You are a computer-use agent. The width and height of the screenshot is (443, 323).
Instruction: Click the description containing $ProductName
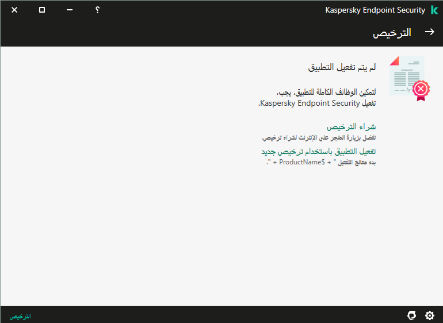pyautogui.click(x=321, y=162)
